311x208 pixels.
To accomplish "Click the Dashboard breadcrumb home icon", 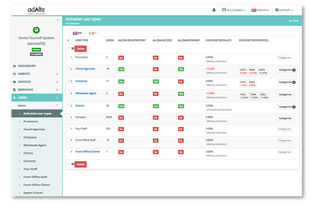I will pos(67,24).
